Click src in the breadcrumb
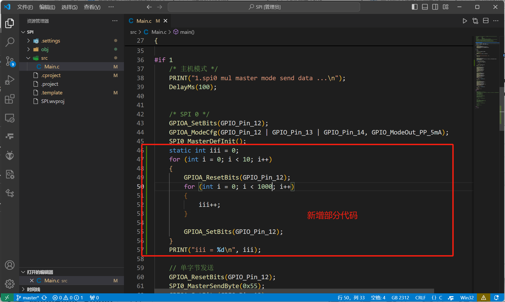 click(133, 32)
